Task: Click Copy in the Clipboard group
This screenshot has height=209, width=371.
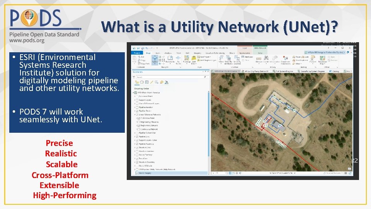Action: coord(142,60)
